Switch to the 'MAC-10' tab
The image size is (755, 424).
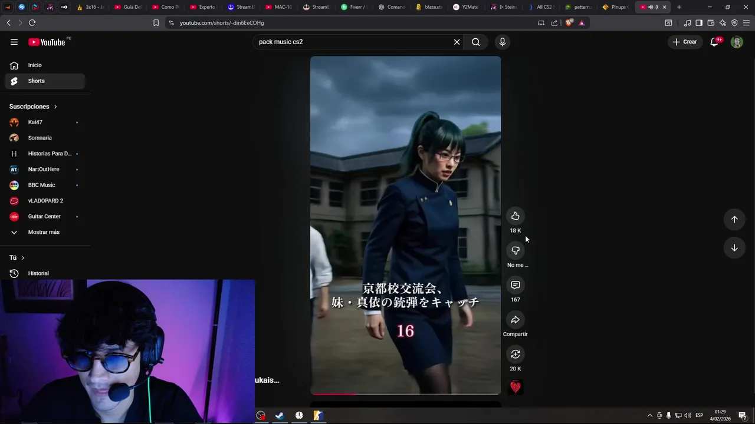click(278, 7)
